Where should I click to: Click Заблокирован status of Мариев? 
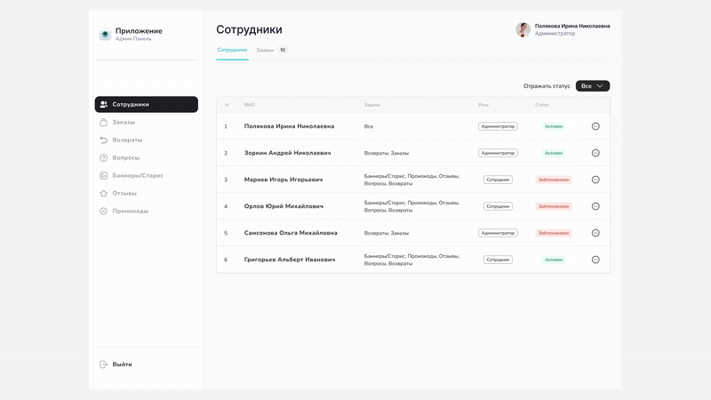click(x=554, y=180)
